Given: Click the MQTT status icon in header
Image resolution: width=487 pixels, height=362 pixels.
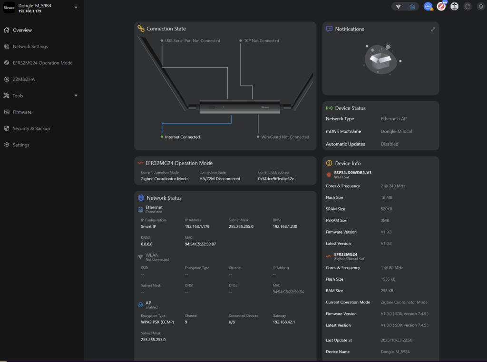Looking at the screenshot, I should [x=455, y=7].
